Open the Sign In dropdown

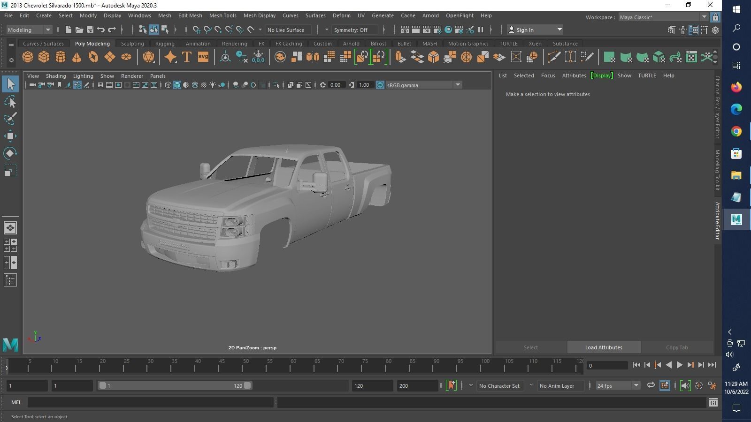click(x=536, y=30)
